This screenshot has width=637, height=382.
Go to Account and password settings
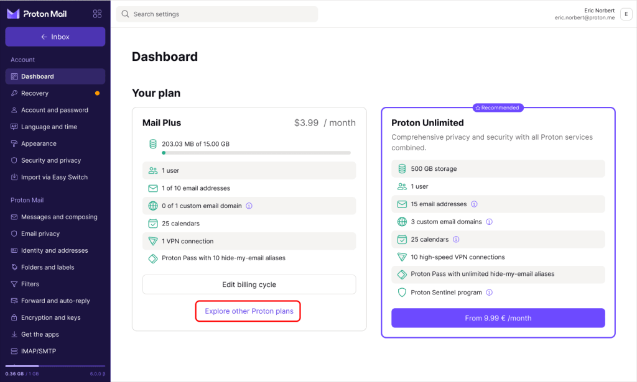(55, 110)
